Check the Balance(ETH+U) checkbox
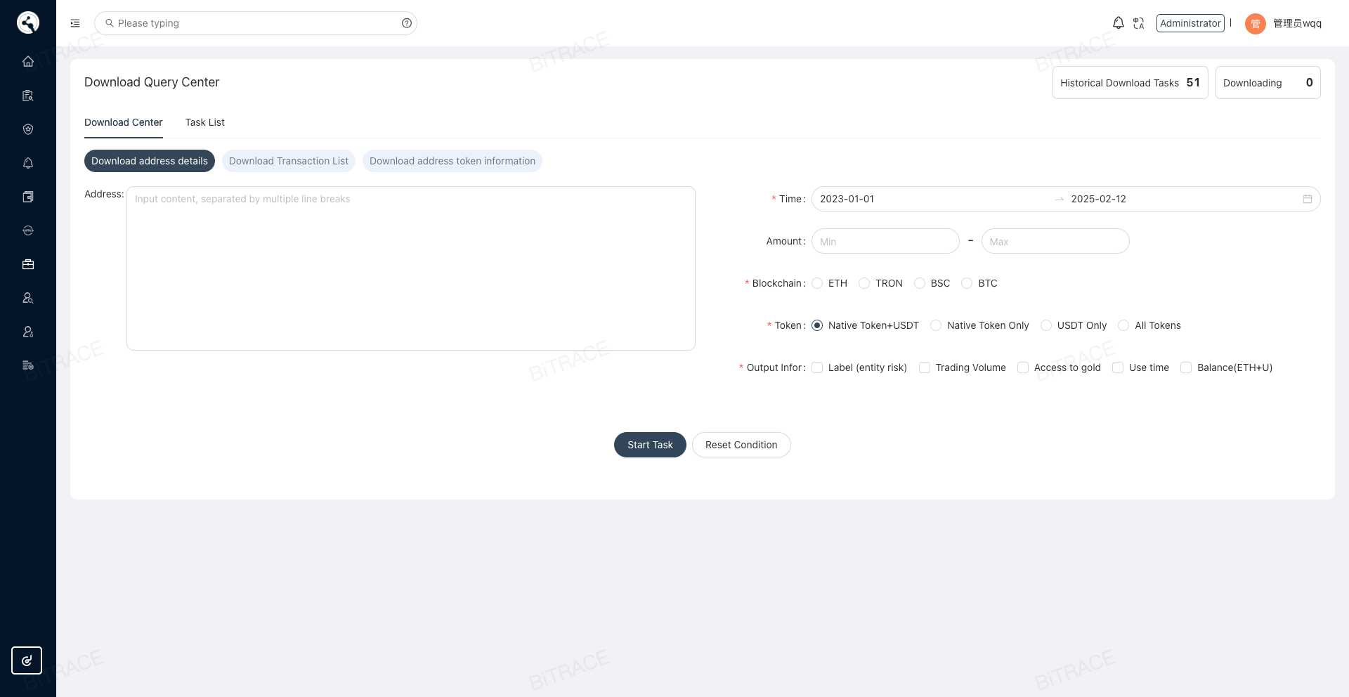Screen dimensions: 1349x697 (1186, 367)
